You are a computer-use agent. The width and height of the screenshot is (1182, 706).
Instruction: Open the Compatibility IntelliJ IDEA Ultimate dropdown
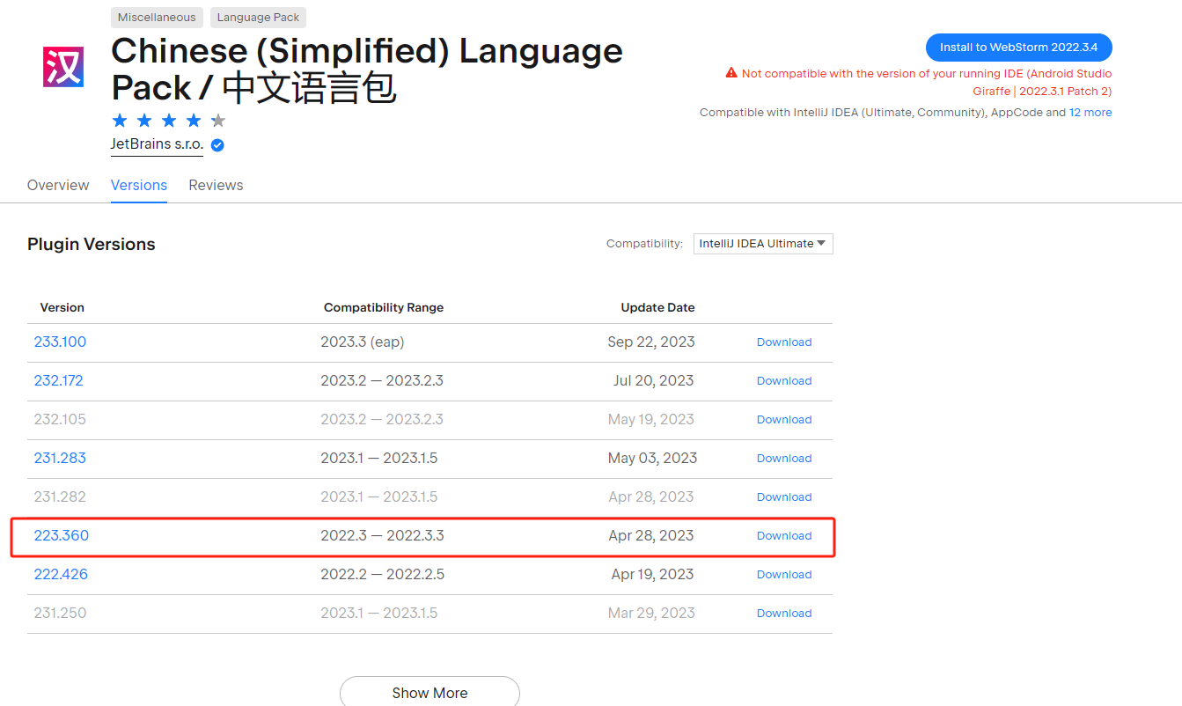point(763,244)
